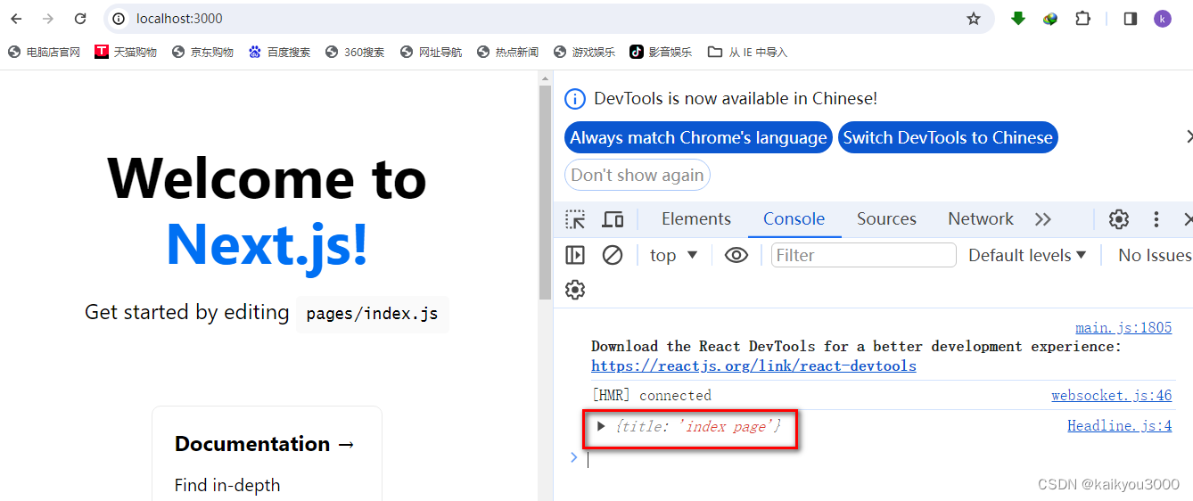Viewport: 1193px width, 501px height.
Task: Toggle the browser side panel
Action: pos(1131,19)
